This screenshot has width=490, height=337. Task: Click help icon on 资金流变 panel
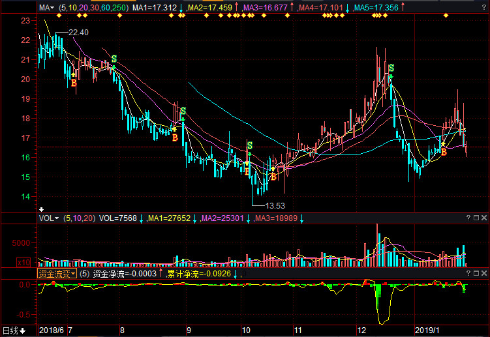(468, 274)
